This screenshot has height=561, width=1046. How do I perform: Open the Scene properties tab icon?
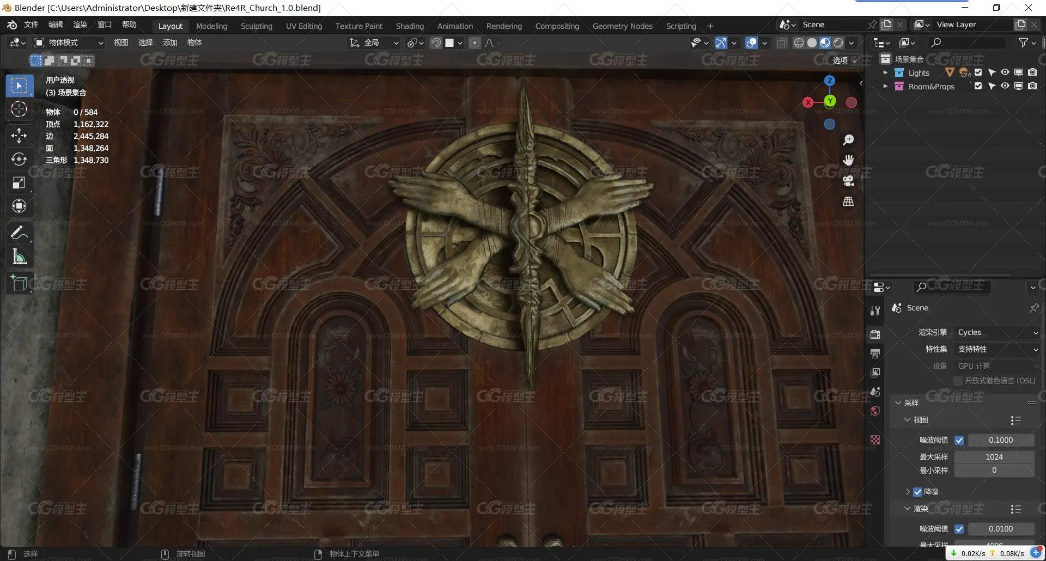875,392
